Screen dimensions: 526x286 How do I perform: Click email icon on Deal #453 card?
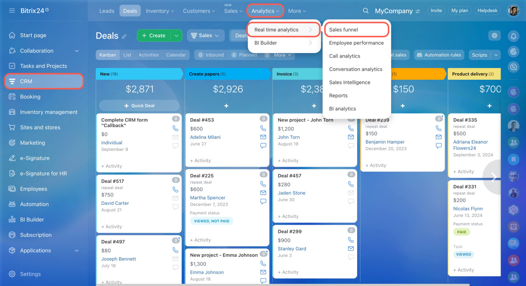(x=263, y=137)
